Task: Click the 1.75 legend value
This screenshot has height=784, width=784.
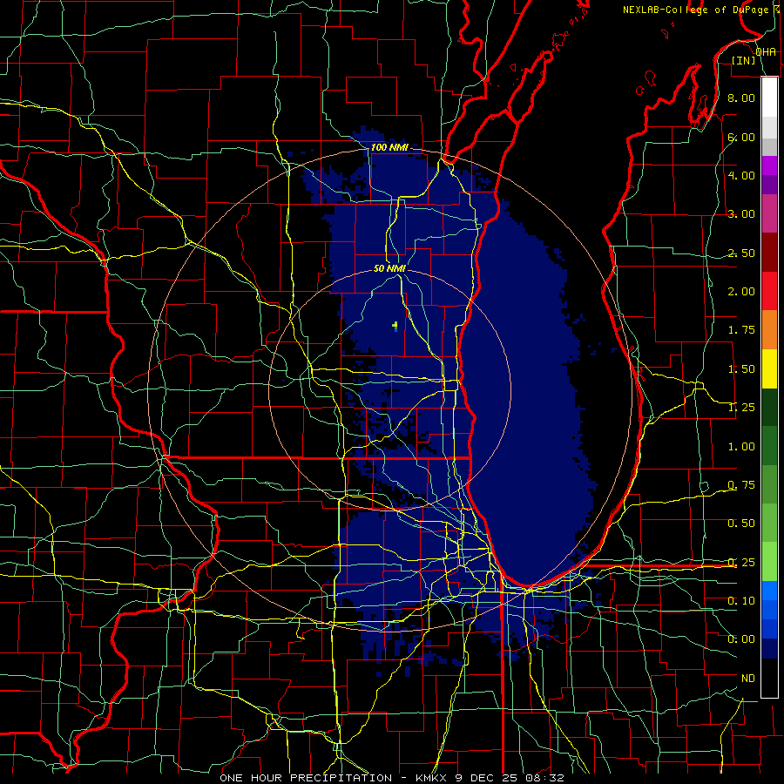Action: (741, 330)
